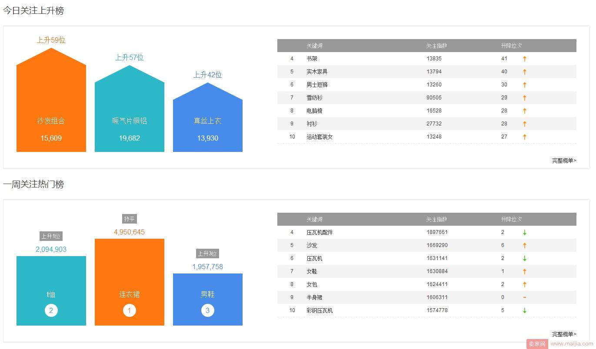Click the keyword 实木家具

pyautogui.click(x=317, y=72)
